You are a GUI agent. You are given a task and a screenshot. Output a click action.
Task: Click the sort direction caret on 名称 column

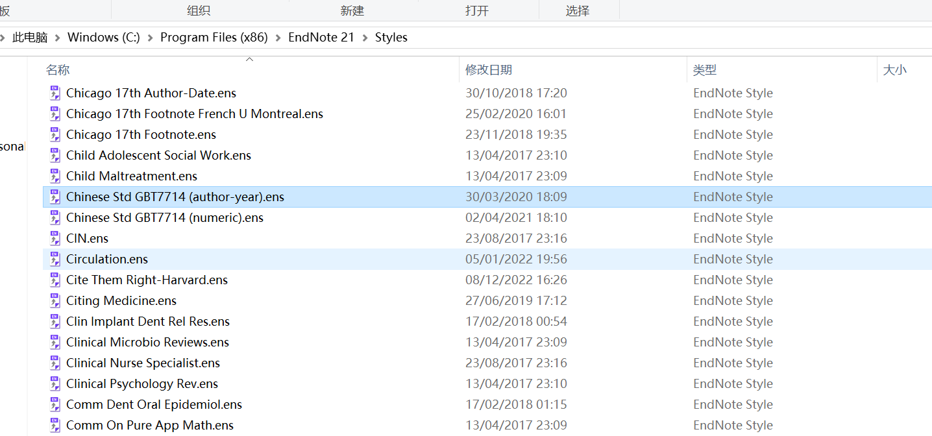[249, 58]
